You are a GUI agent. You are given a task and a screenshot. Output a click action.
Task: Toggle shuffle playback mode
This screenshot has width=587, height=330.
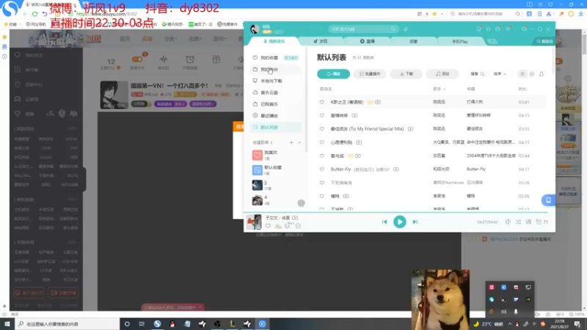518,222
